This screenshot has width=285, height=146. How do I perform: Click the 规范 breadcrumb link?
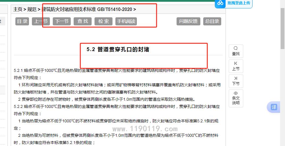coord(32,9)
